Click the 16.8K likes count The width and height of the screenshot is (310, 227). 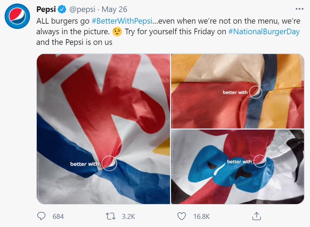click(x=202, y=216)
